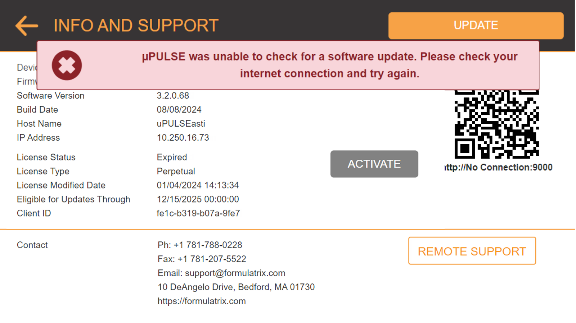This screenshot has height=323, width=576.
Task: Click the Eligible for Updates Through date
Action: coord(198,199)
